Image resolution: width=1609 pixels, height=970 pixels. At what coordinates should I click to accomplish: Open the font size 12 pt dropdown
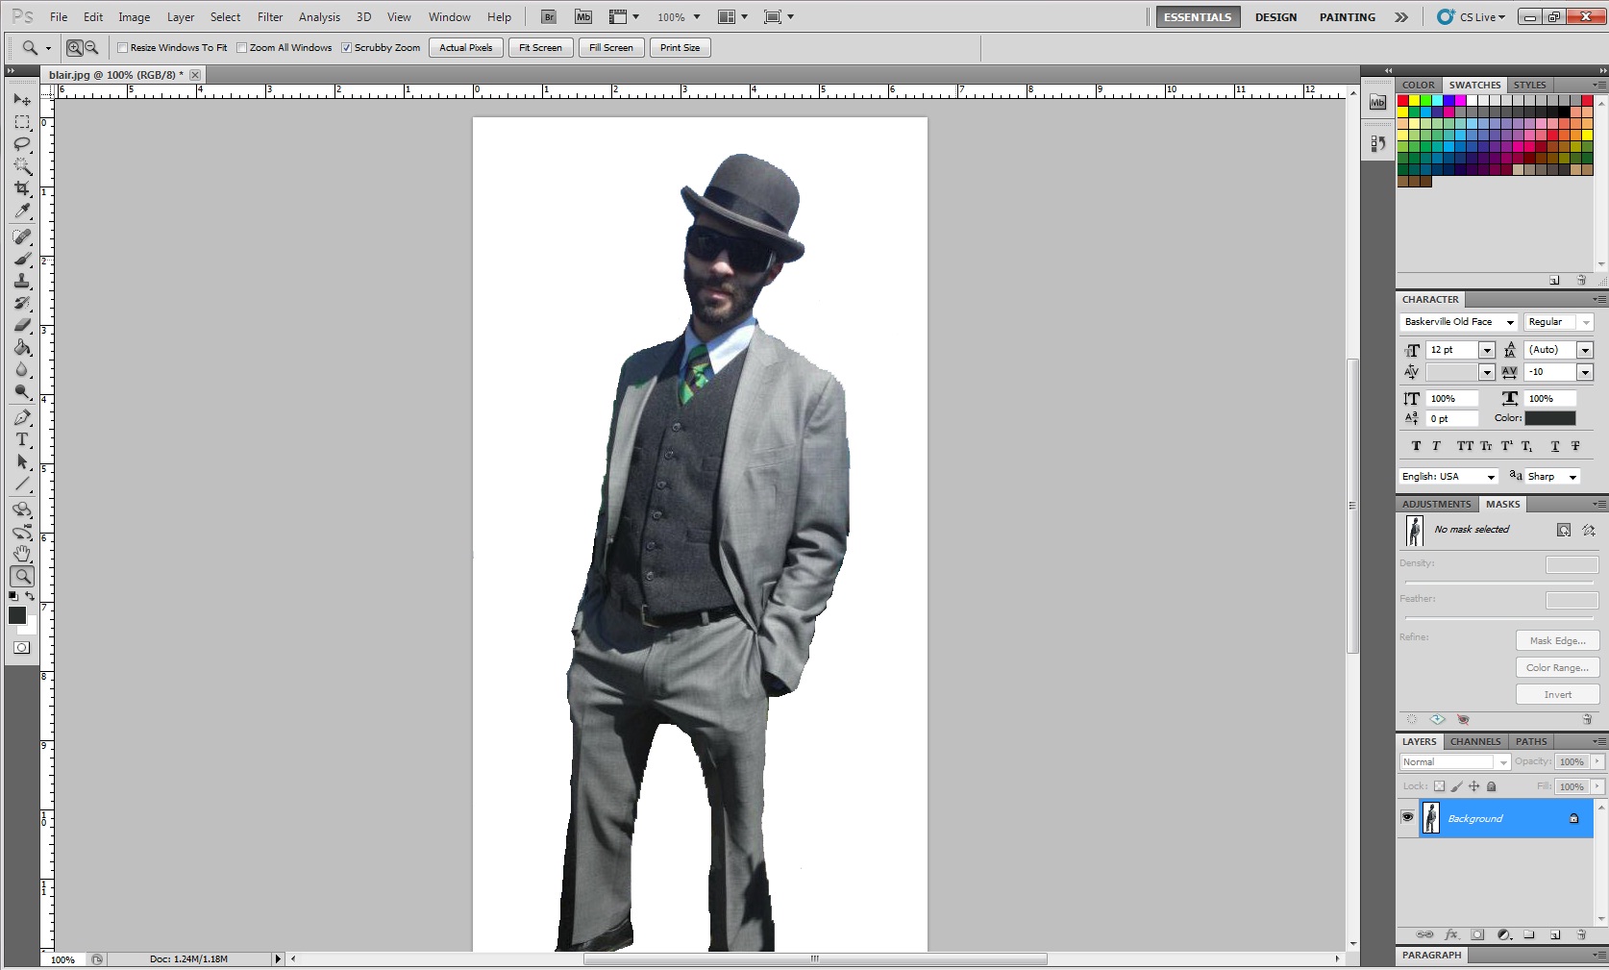coord(1487,350)
